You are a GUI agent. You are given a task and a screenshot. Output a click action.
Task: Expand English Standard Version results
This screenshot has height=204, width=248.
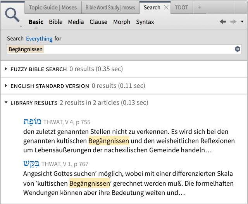[x=6, y=86]
